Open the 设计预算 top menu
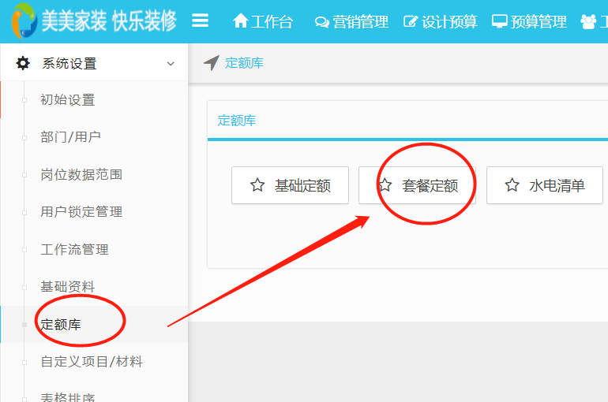Screen dimensions: 608x402 pyautogui.click(x=440, y=22)
